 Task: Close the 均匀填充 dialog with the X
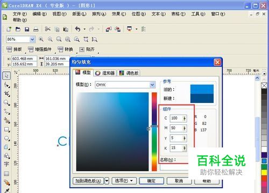[x=217, y=62]
